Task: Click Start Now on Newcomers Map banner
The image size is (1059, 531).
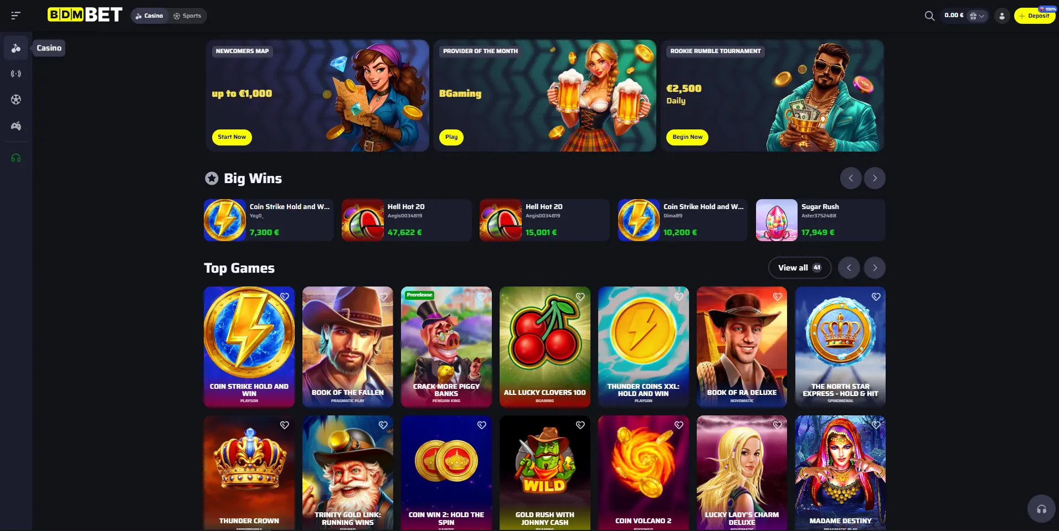Action: [232, 137]
